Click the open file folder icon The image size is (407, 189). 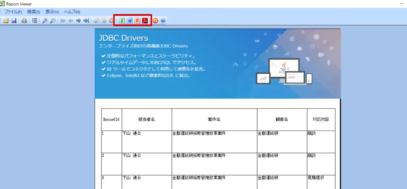click(x=6, y=21)
